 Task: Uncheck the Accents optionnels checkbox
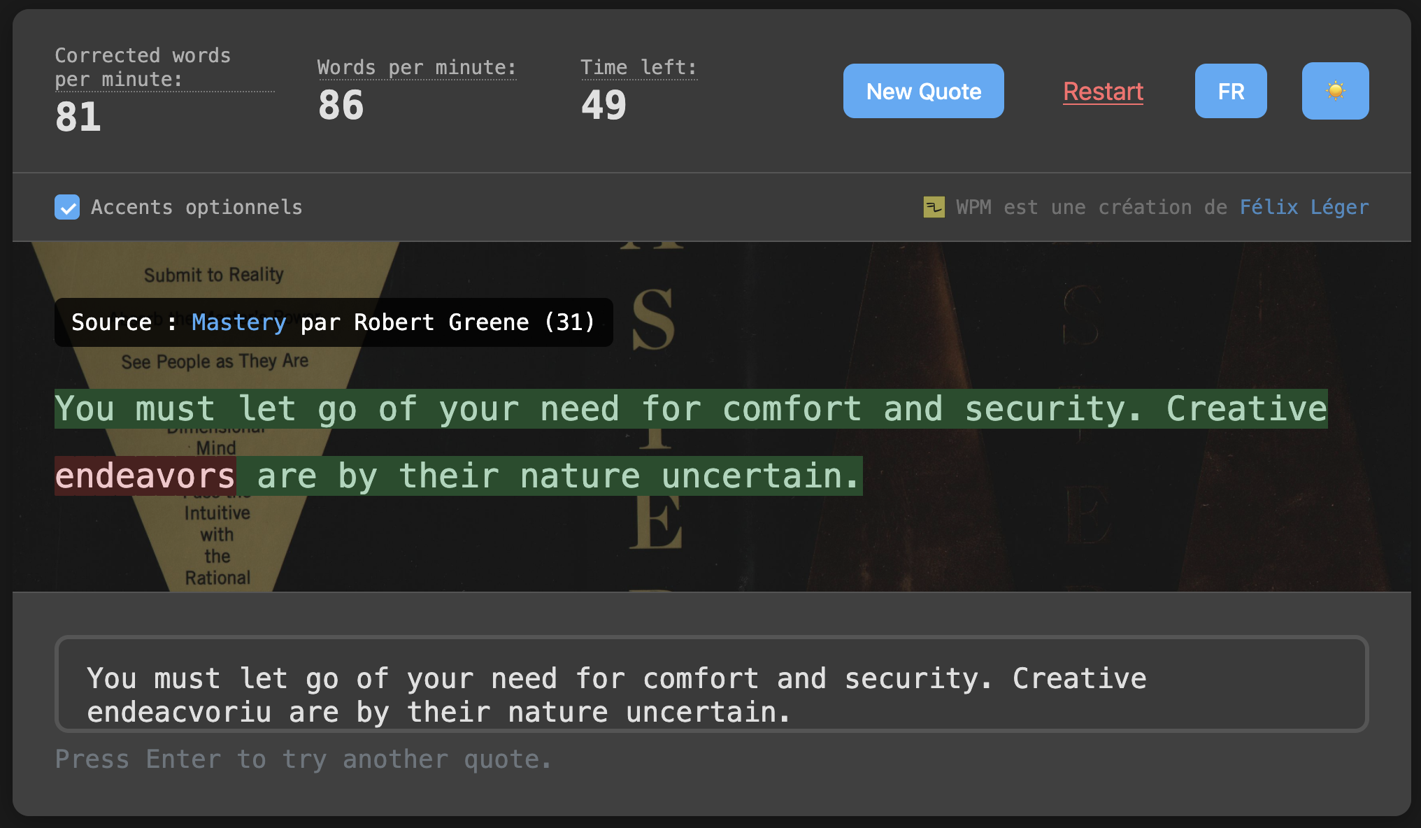pyautogui.click(x=67, y=207)
